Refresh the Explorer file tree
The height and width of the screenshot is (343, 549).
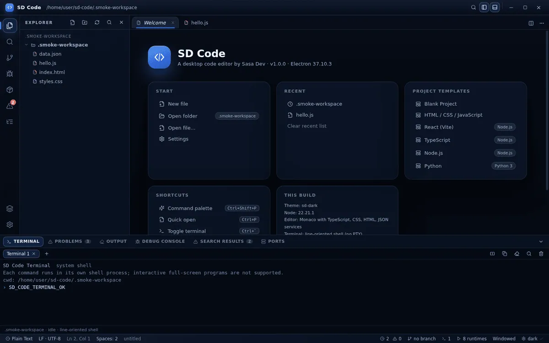tap(97, 22)
